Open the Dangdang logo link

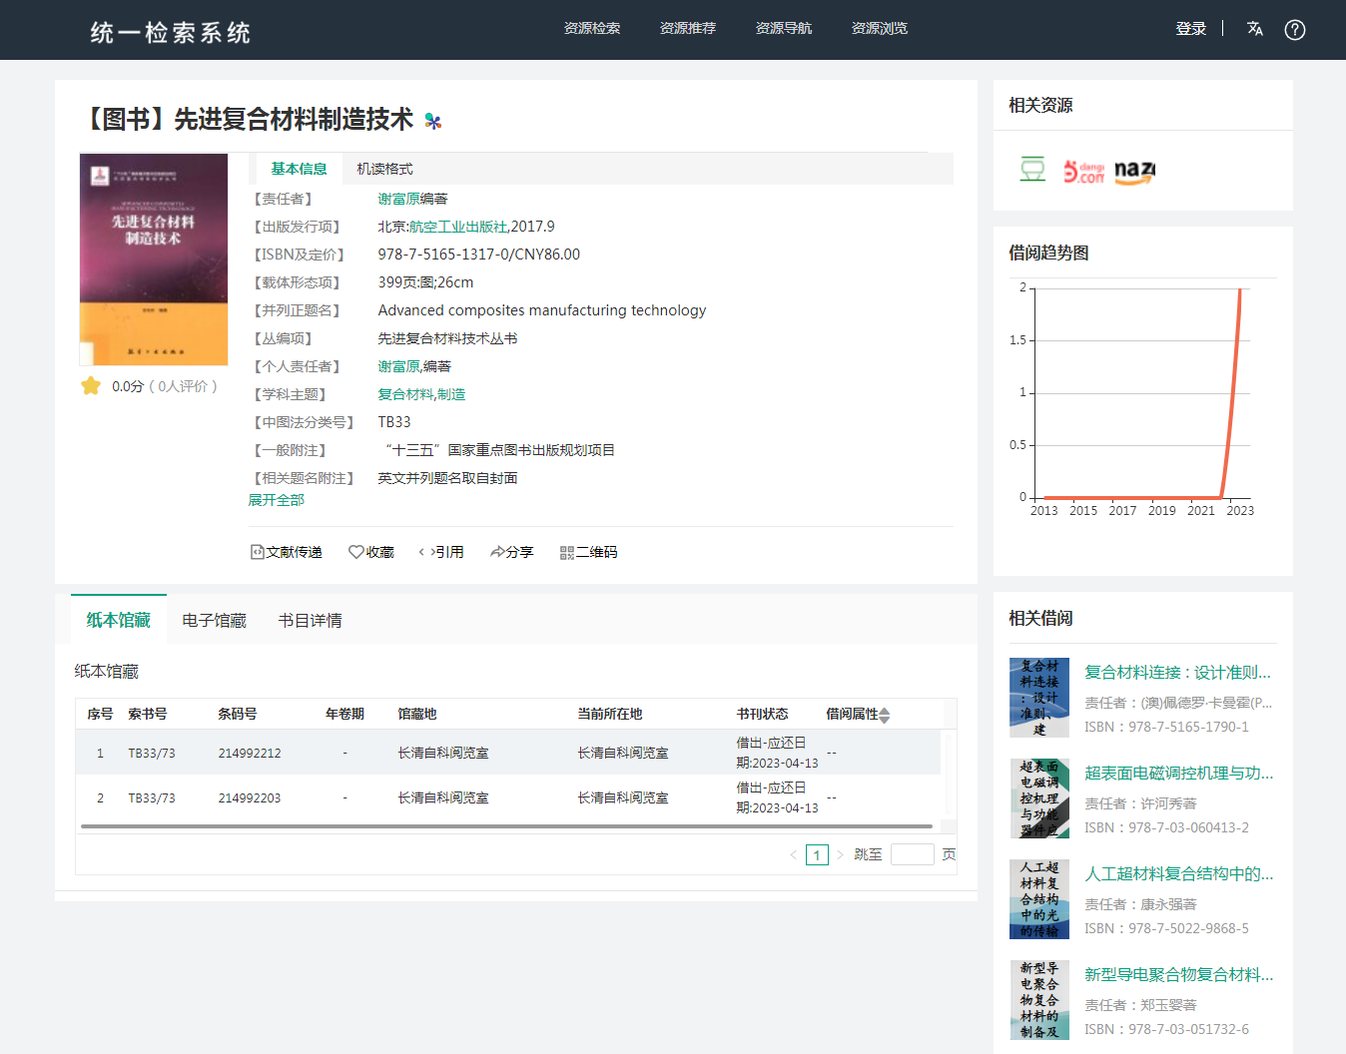(1083, 172)
